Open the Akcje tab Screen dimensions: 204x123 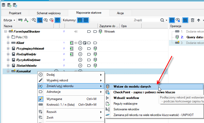[x=120, y=13]
